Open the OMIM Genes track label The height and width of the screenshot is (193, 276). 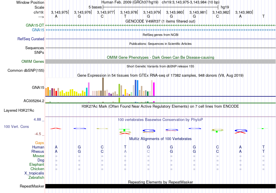coord(33,62)
